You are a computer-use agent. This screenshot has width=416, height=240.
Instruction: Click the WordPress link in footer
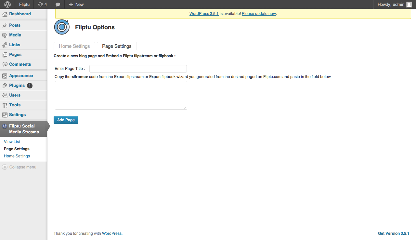point(112,233)
